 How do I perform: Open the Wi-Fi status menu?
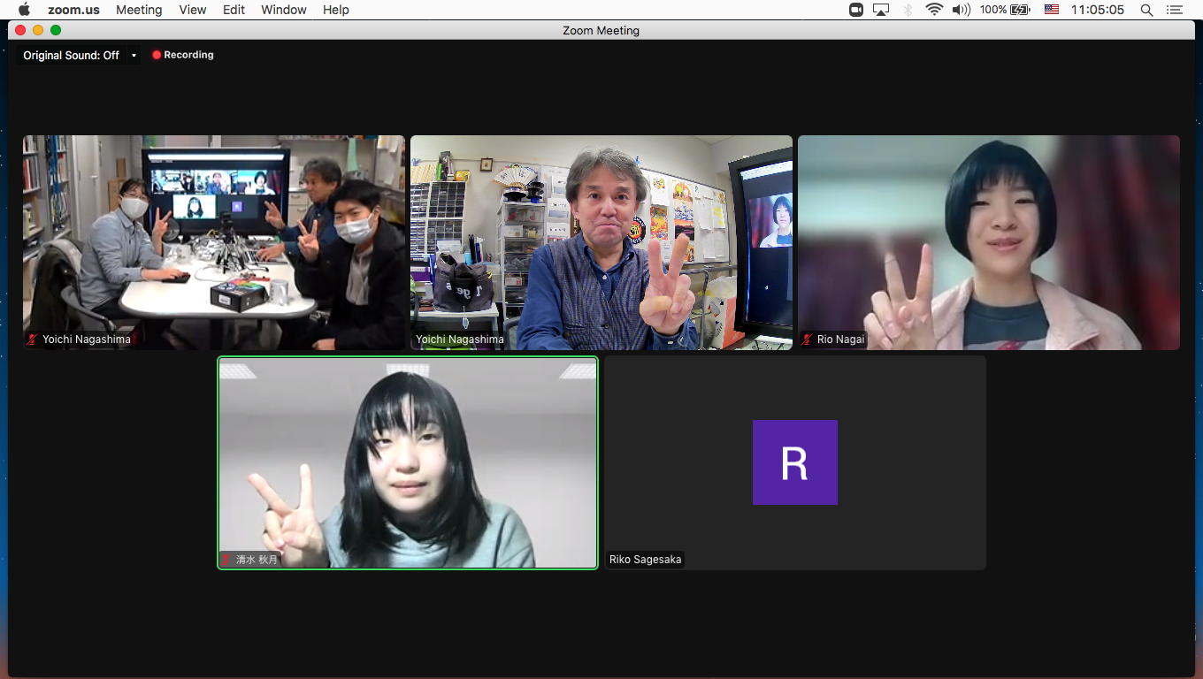point(934,10)
